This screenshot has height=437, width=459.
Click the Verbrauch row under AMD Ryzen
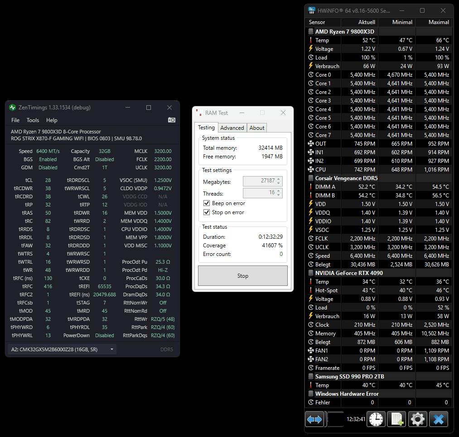click(x=379, y=66)
